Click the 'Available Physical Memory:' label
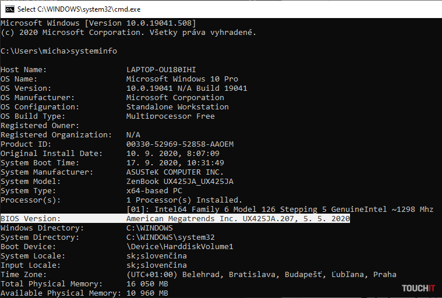442x298 pixels. coord(61,293)
